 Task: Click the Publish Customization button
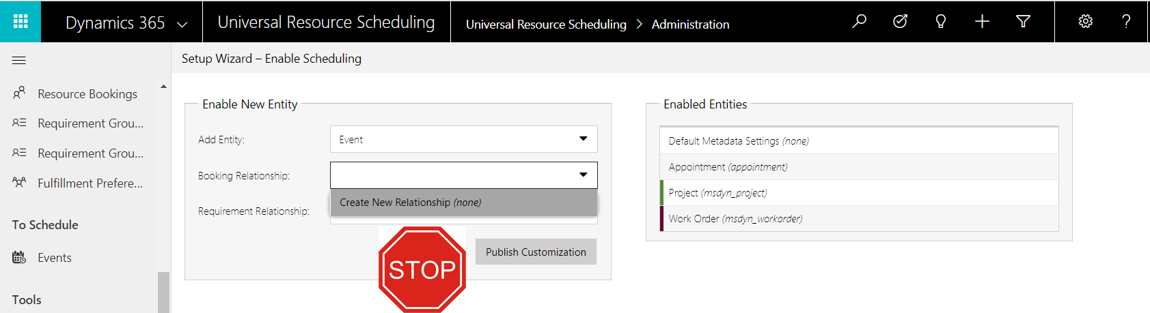(536, 252)
